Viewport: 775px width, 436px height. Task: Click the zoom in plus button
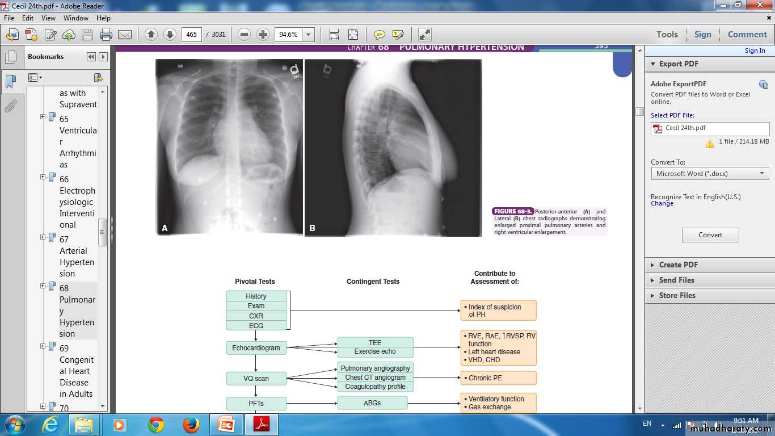coord(263,35)
